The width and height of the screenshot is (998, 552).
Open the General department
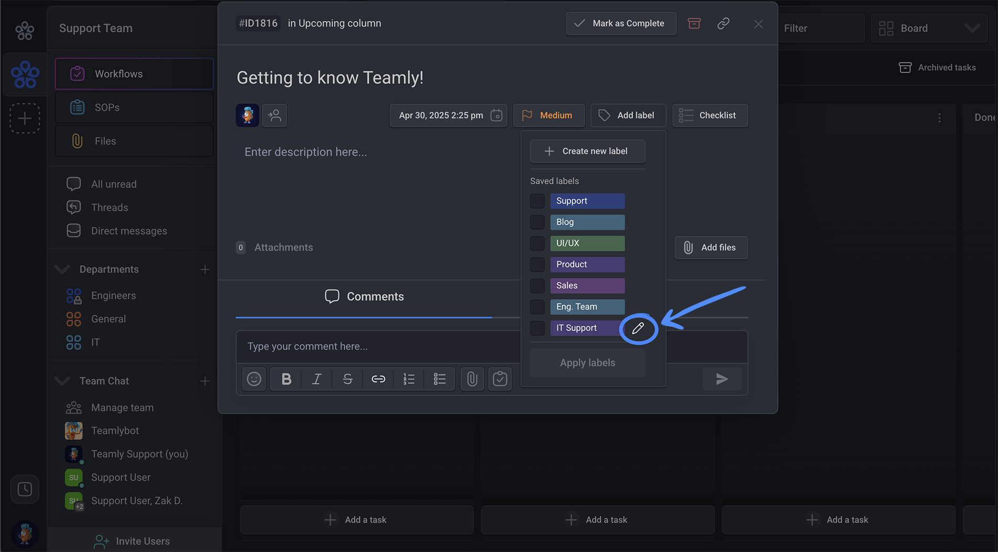(108, 319)
